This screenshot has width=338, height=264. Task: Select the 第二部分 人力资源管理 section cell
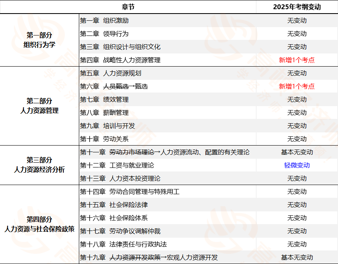39,106
